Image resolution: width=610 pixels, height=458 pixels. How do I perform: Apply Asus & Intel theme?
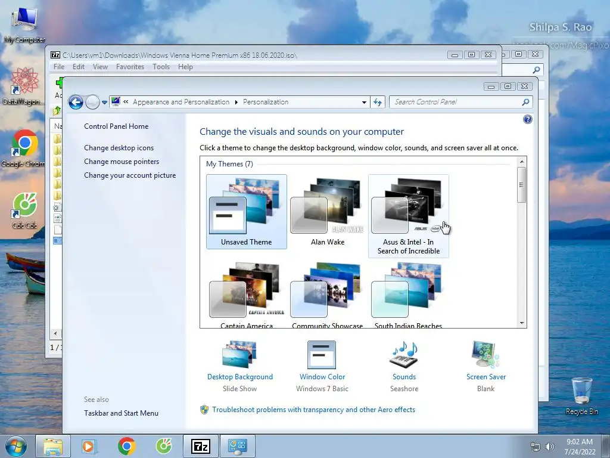coord(408,216)
